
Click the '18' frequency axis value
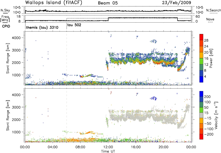(x=19, y=17)
